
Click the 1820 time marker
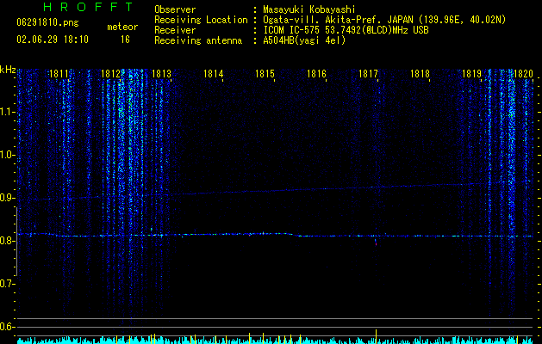pos(523,73)
